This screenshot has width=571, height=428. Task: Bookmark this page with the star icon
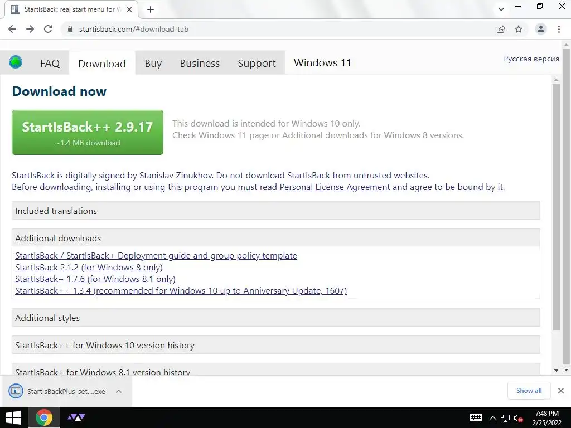click(519, 29)
